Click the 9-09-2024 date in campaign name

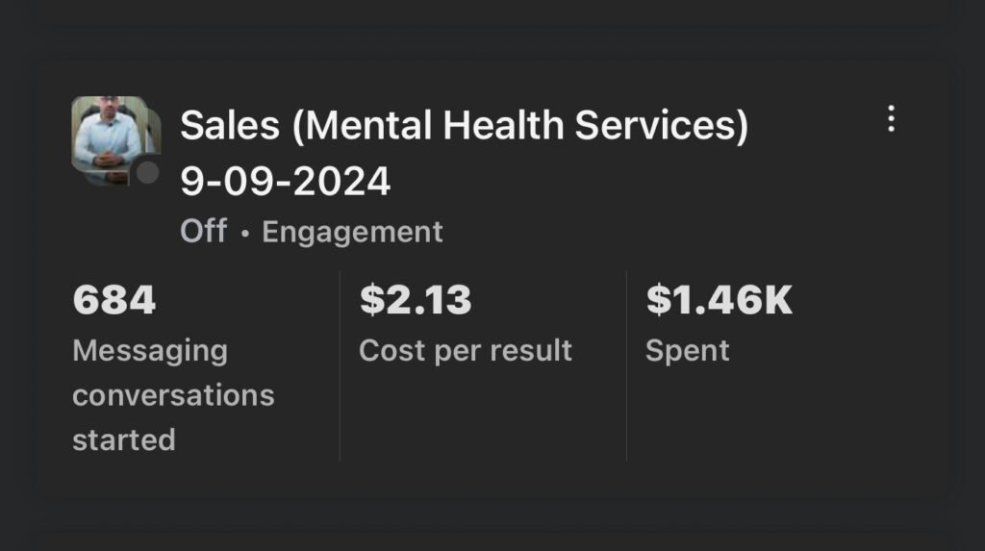point(286,180)
